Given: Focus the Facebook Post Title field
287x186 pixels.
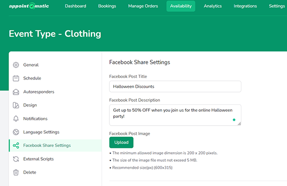Looking at the screenshot, I should [175, 87].
